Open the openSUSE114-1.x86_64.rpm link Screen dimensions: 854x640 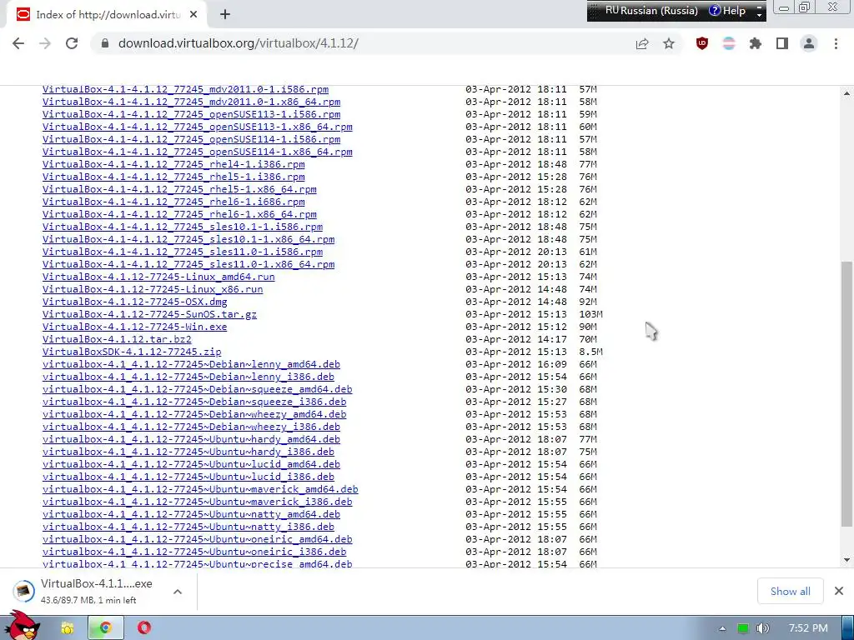pyautogui.click(x=197, y=152)
